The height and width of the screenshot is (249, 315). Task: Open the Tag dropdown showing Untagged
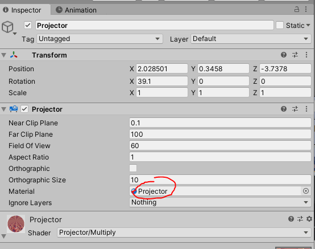[x=100, y=39]
